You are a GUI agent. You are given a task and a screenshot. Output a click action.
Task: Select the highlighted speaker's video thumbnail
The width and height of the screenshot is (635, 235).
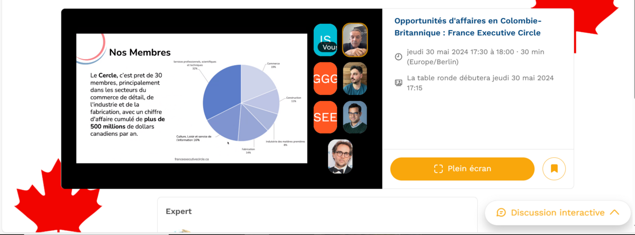(x=355, y=40)
